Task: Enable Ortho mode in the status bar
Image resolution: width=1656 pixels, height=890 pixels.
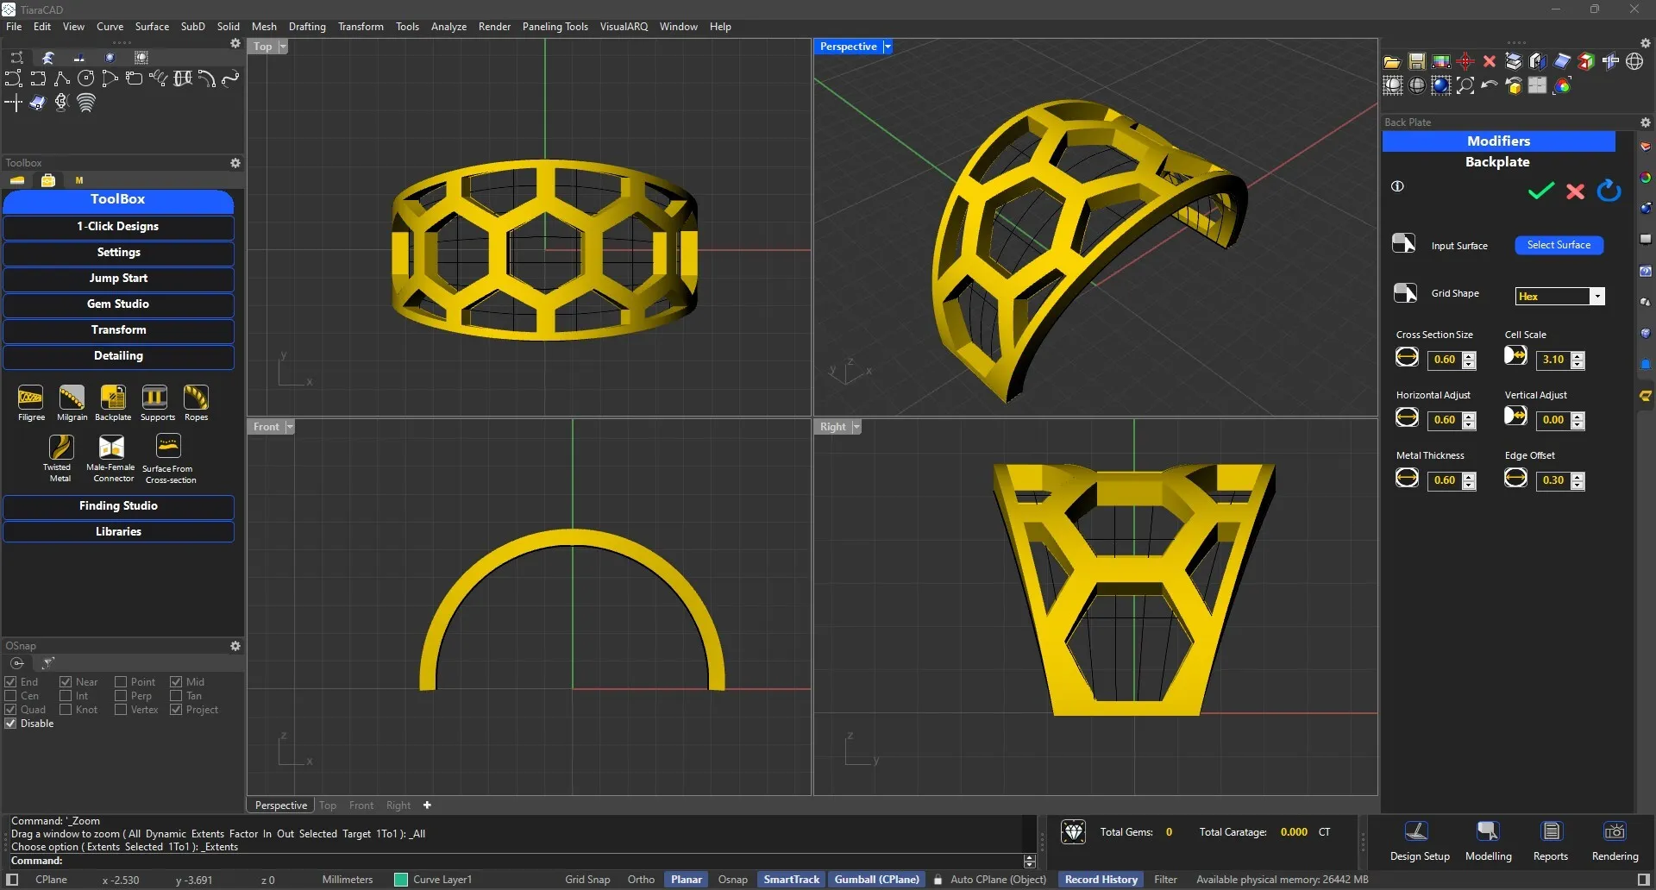Action: tap(640, 879)
